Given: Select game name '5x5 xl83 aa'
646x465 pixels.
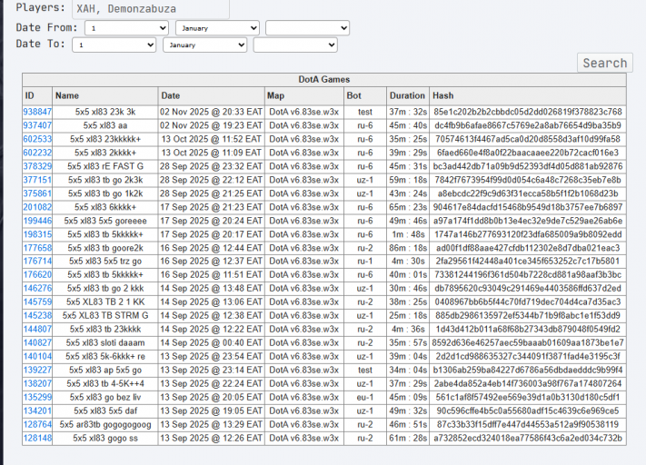Looking at the screenshot, I should [x=105, y=125].
